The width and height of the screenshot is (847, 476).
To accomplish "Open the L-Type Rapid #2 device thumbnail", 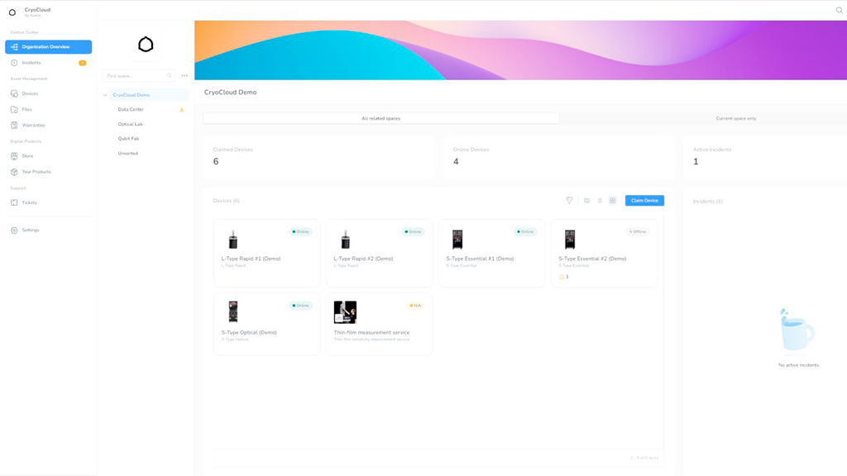I will 345,239.
